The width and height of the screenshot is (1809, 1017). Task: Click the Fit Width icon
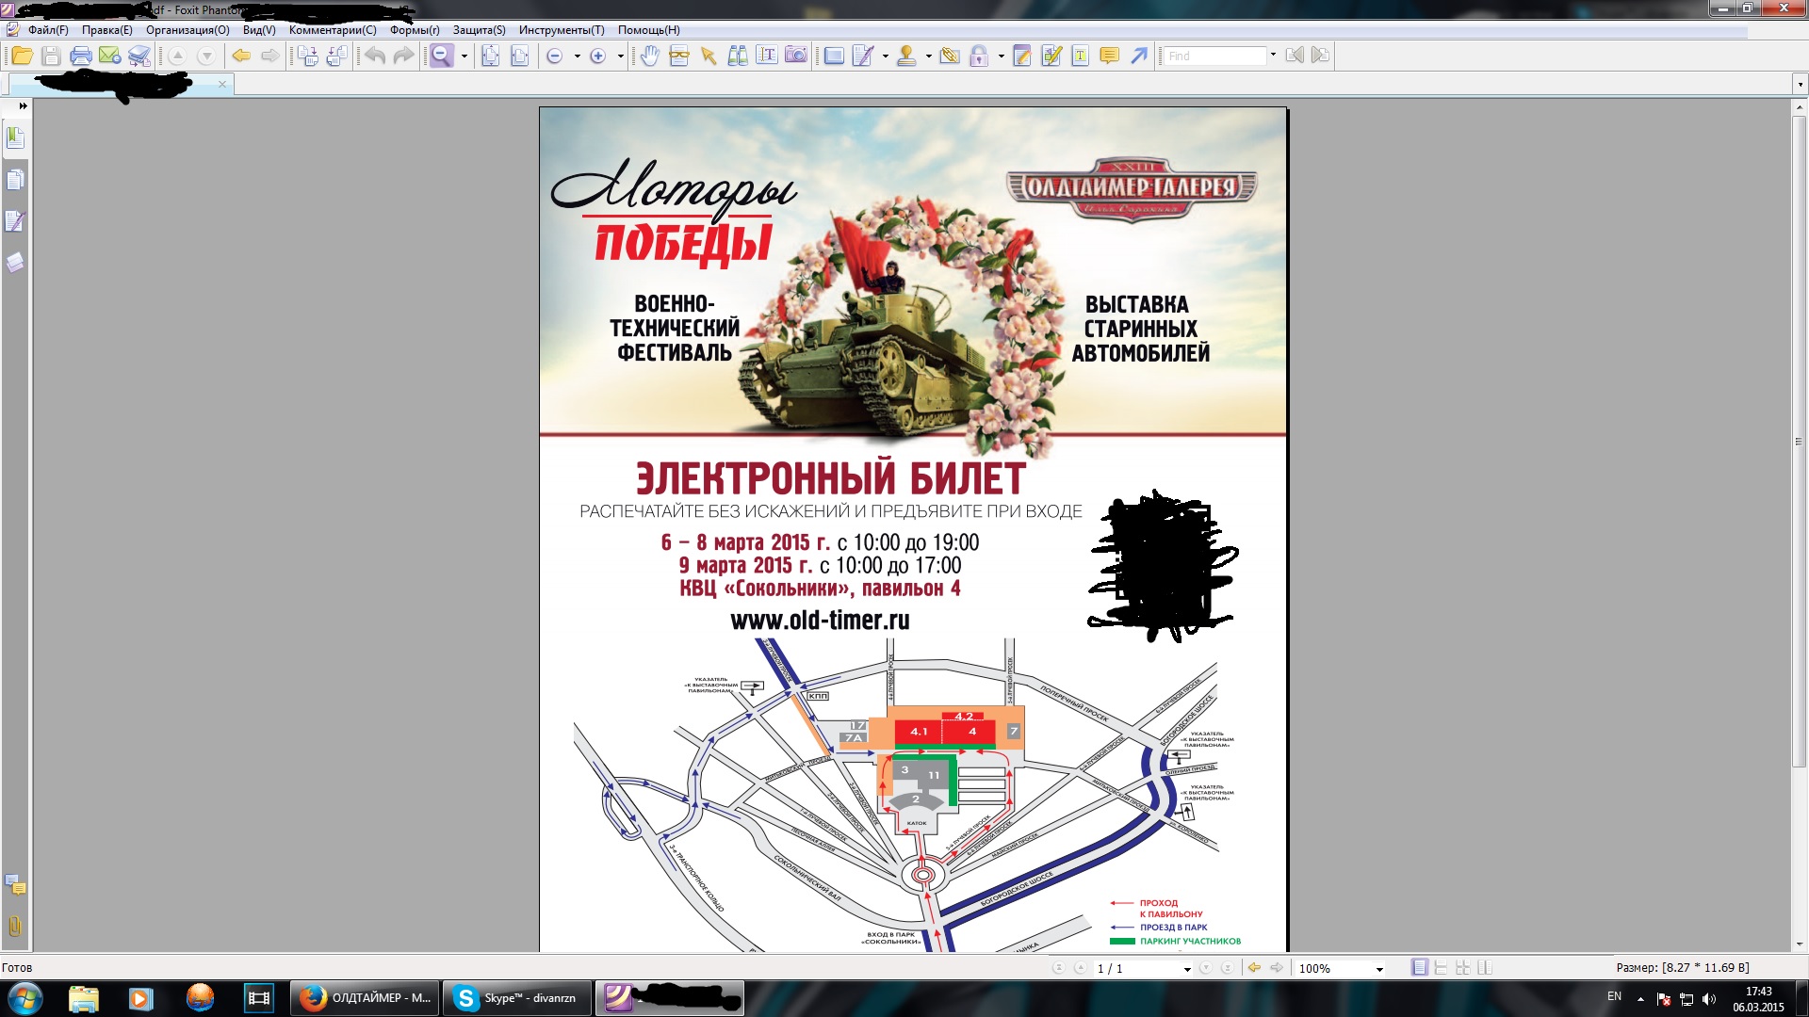(519, 56)
